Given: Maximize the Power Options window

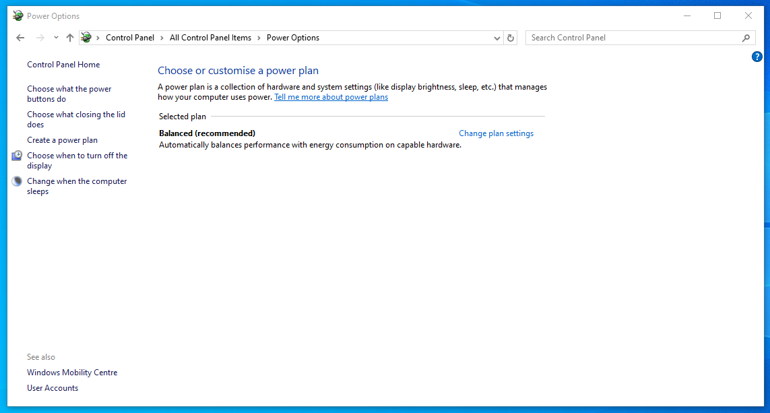Looking at the screenshot, I should pos(717,15).
